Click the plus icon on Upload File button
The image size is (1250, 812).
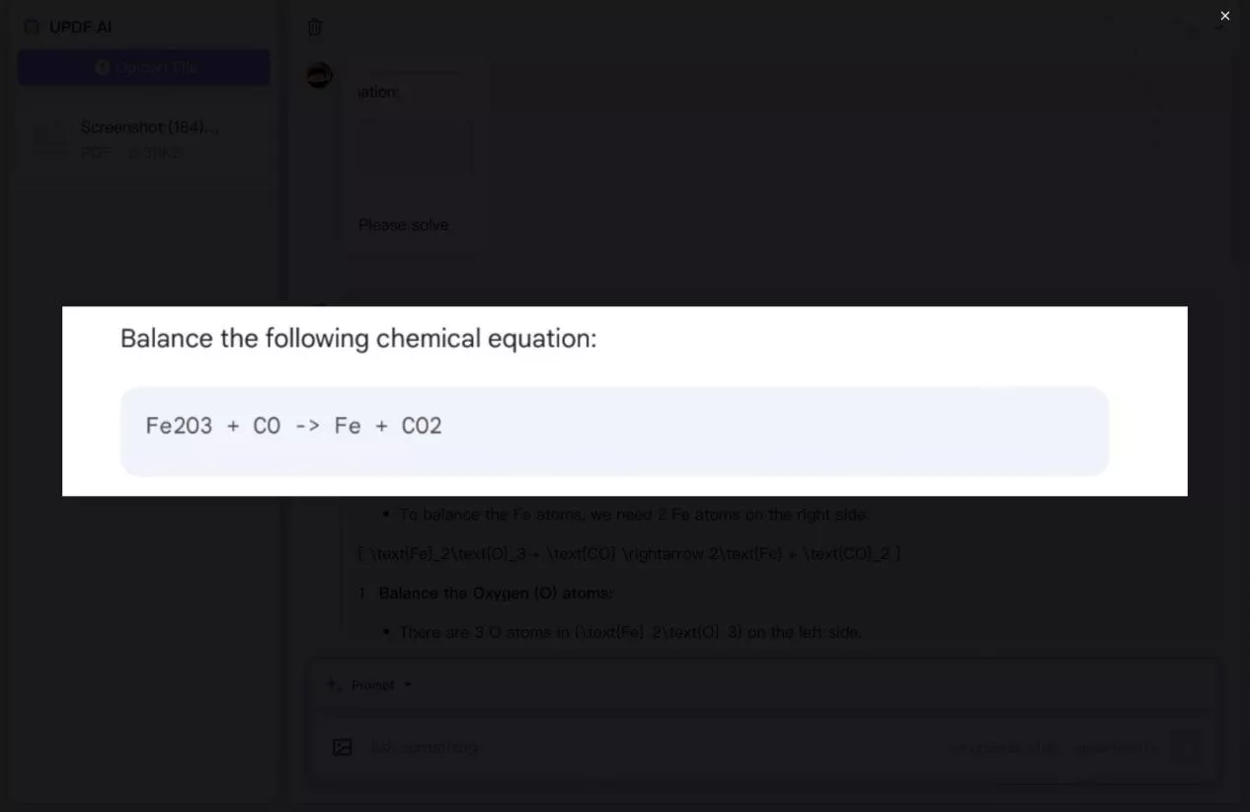[x=102, y=66]
